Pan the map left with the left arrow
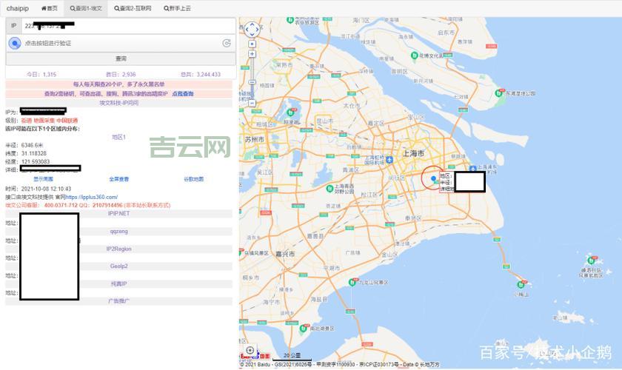 tap(247, 30)
